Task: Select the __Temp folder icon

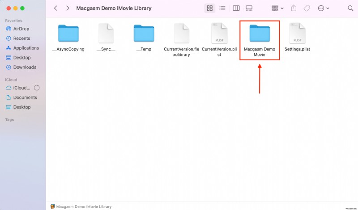Action: (x=144, y=34)
